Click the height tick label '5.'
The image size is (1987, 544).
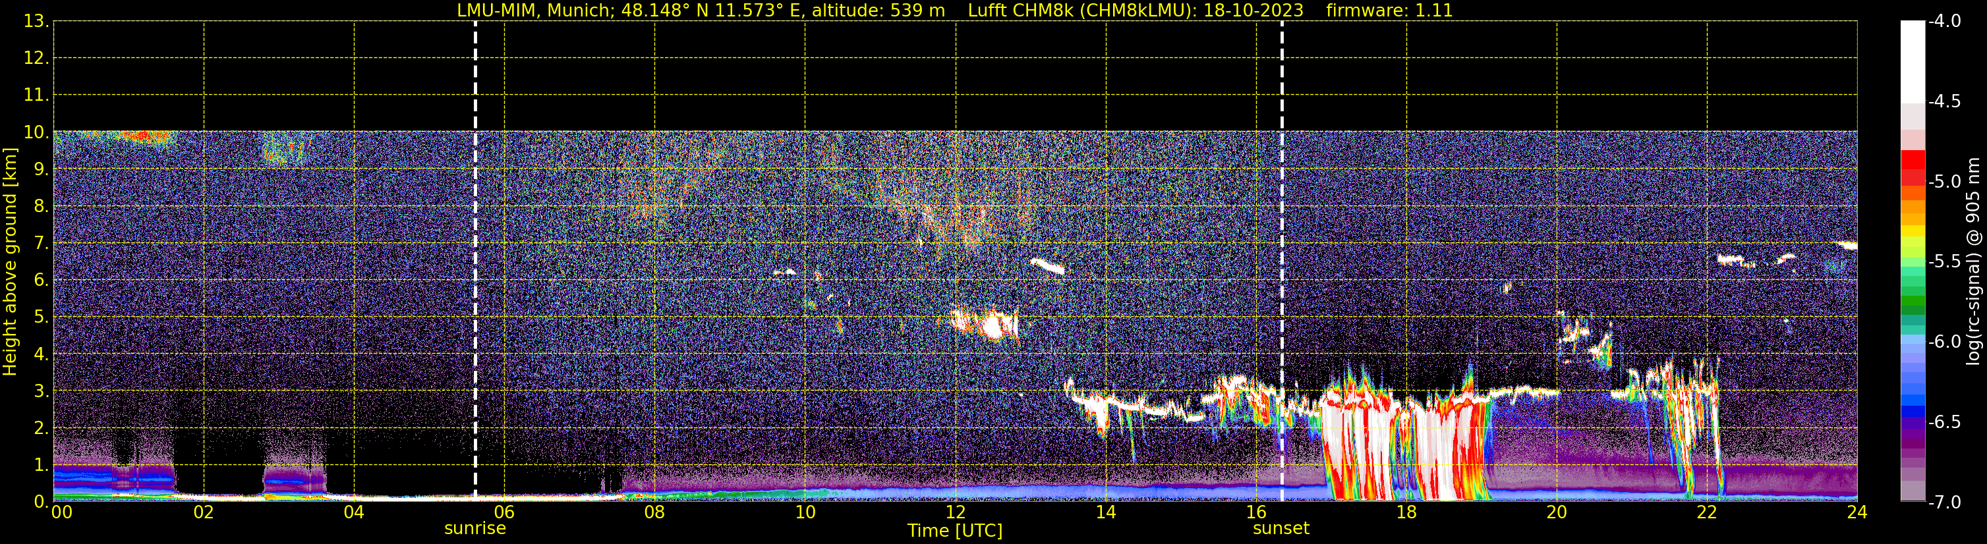pos(42,317)
